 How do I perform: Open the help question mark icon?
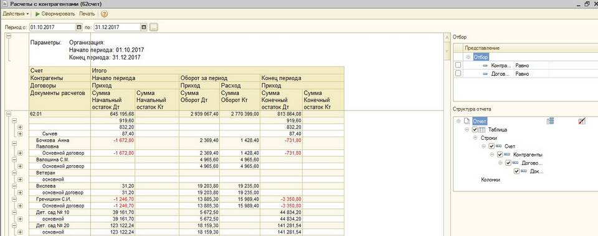tap(104, 14)
